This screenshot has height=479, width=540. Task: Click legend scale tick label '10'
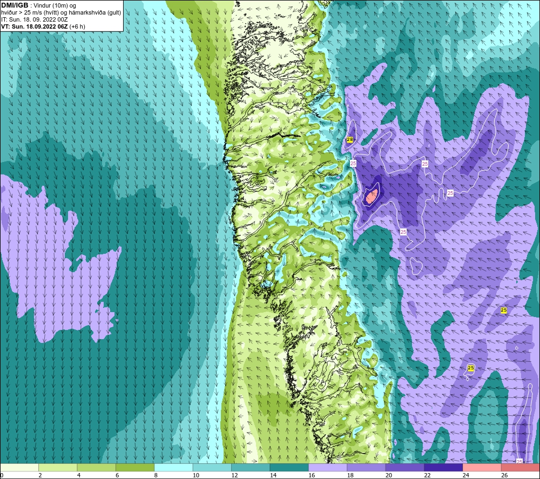click(196, 475)
